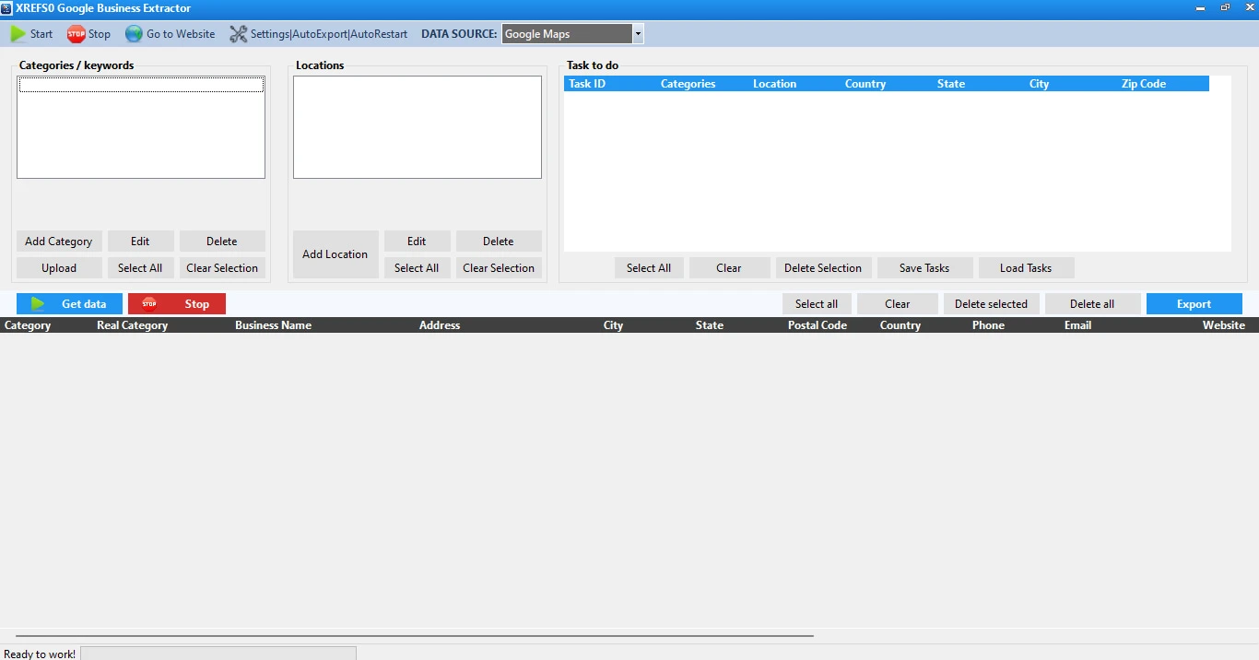This screenshot has height=660, width=1259.
Task: Click the XREFS0 app icon in title bar
Action: click(x=6, y=7)
